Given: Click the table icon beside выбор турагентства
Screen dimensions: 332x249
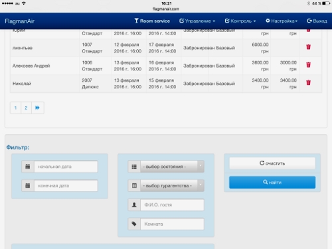Looking at the screenshot, I should click(134, 186).
